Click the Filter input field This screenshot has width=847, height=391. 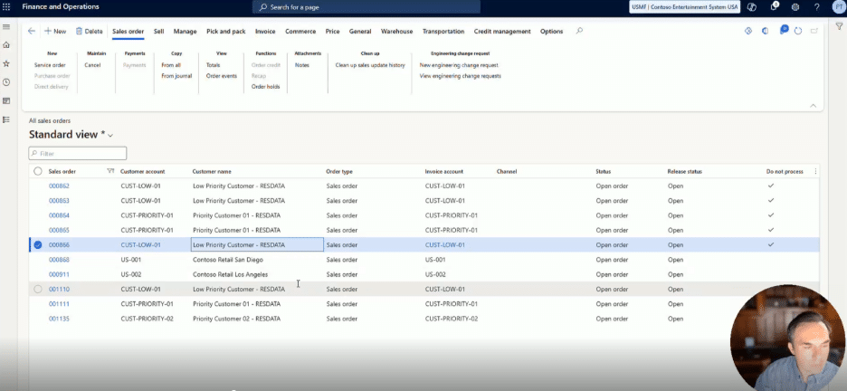click(x=78, y=153)
